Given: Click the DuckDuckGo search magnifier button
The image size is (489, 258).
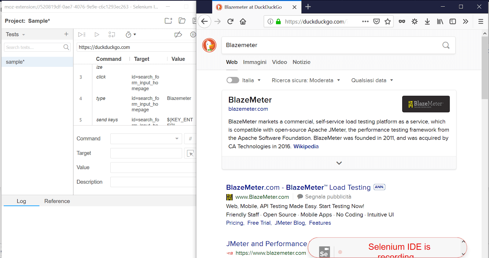Looking at the screenshot, I should 446,45.
